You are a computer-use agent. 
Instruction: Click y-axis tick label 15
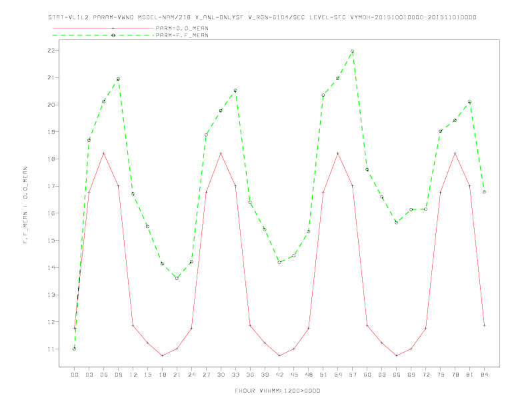tap(51, 241)
